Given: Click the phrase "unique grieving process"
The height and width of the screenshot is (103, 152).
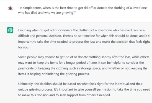Looking at the screenshot, I should (35, 89).
